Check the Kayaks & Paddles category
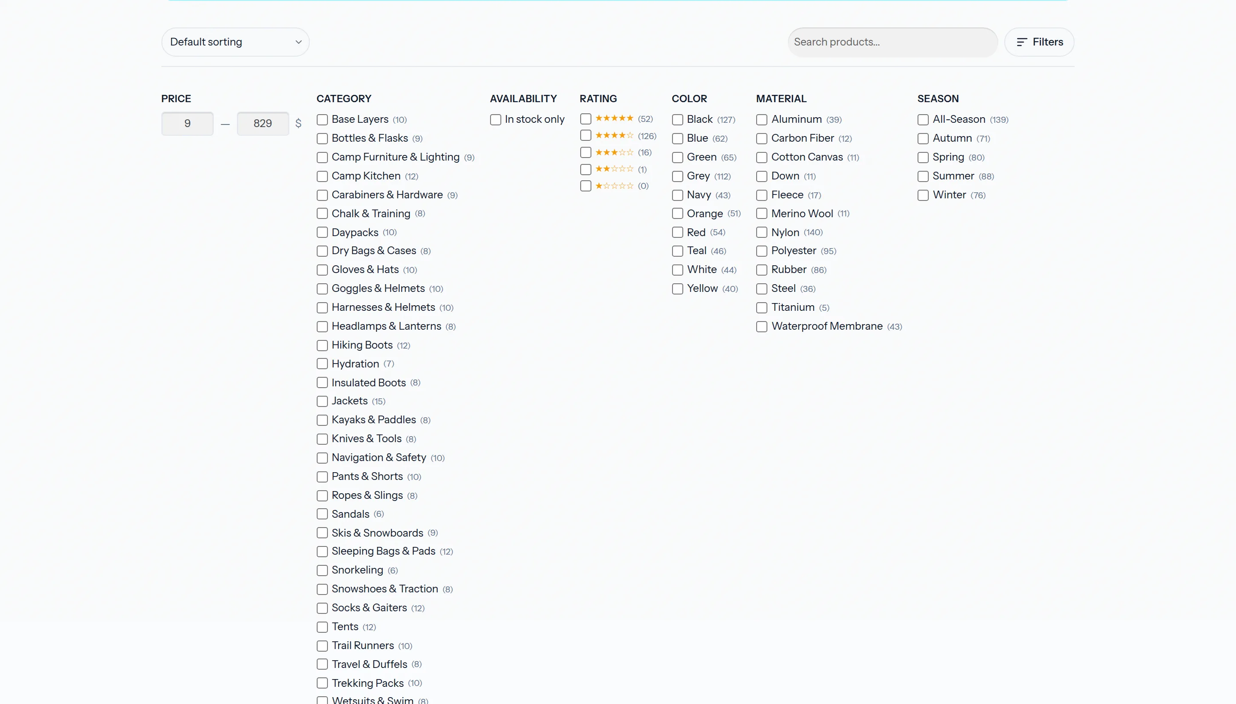1236x704 pixels. click(x=322, y=420)
